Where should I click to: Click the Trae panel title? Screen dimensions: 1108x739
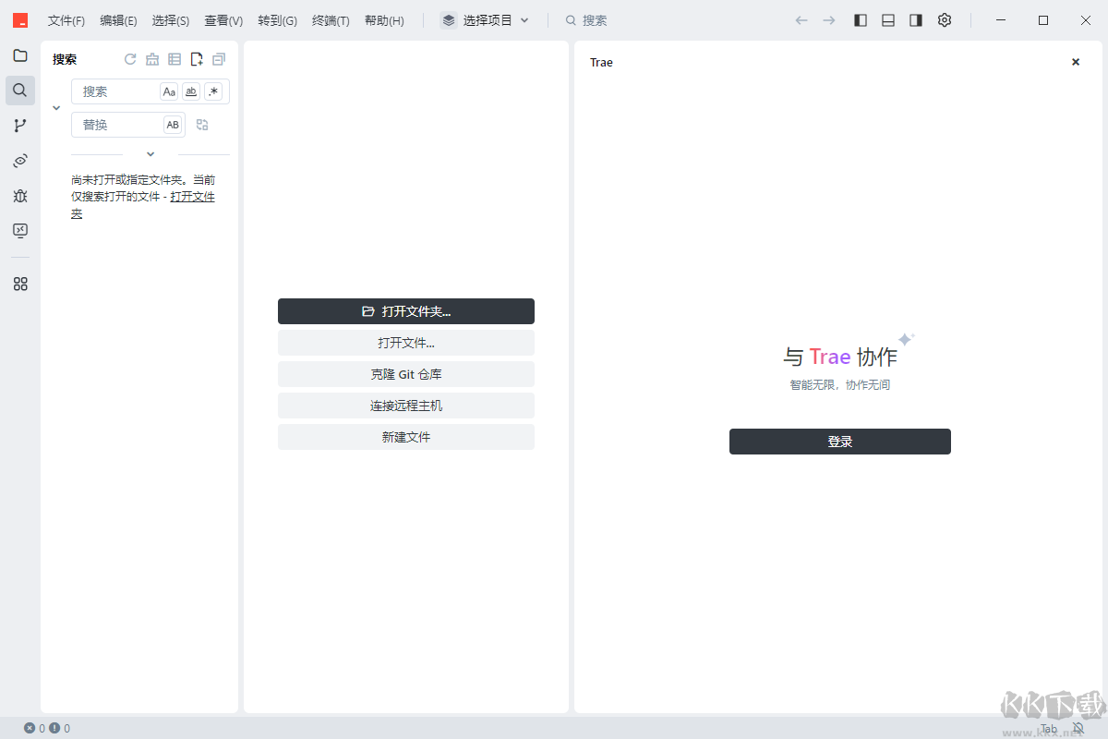tap(601, 62)
